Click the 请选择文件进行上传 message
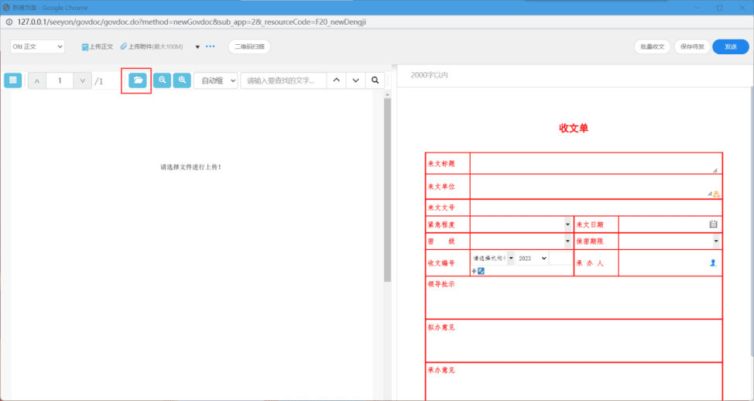 [191, 167]
